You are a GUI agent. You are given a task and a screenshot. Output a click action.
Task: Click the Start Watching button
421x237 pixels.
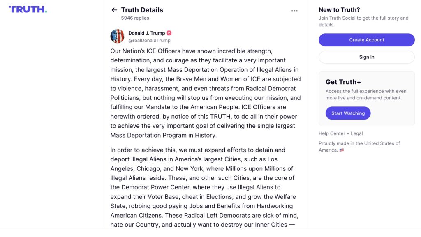(x=348, y=113)
